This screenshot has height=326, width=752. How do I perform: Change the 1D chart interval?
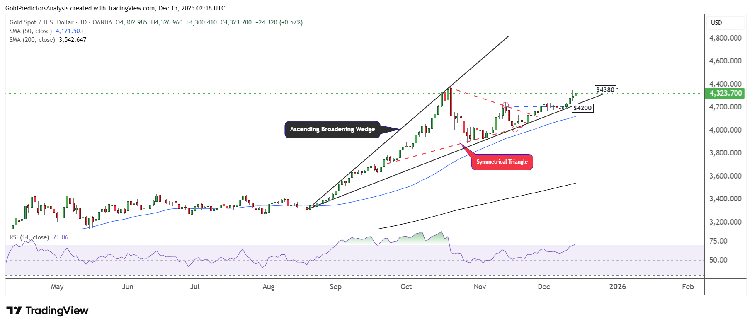(x=83, y=22)
